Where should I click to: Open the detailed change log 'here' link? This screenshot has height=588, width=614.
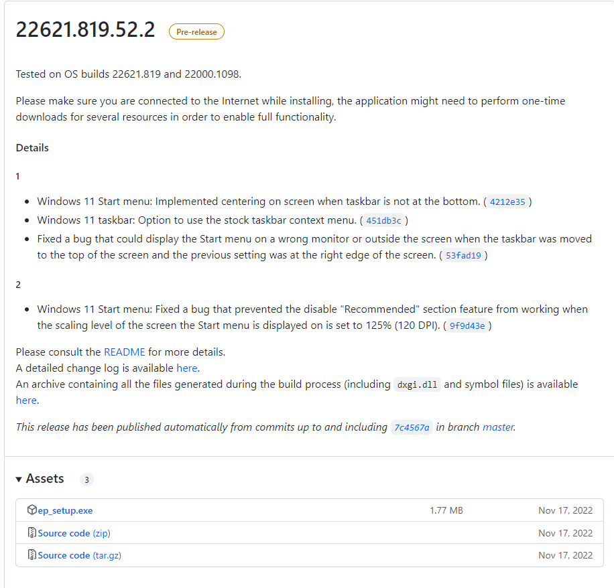[187, 368]
